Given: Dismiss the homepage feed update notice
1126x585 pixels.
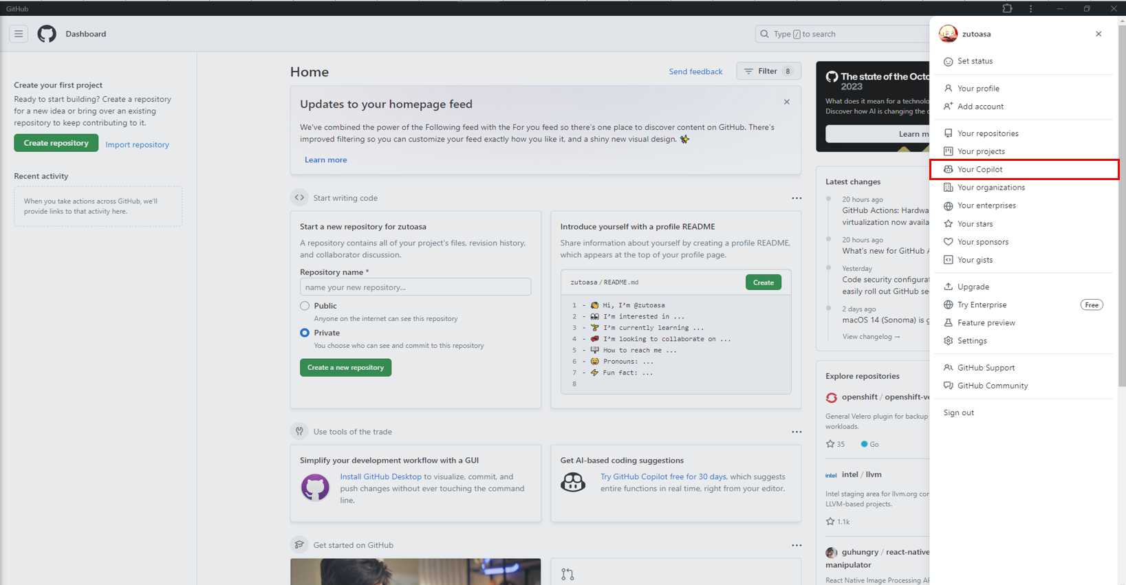Looking at the screenshot, I should pyautogui.click(x=787, y=102).
